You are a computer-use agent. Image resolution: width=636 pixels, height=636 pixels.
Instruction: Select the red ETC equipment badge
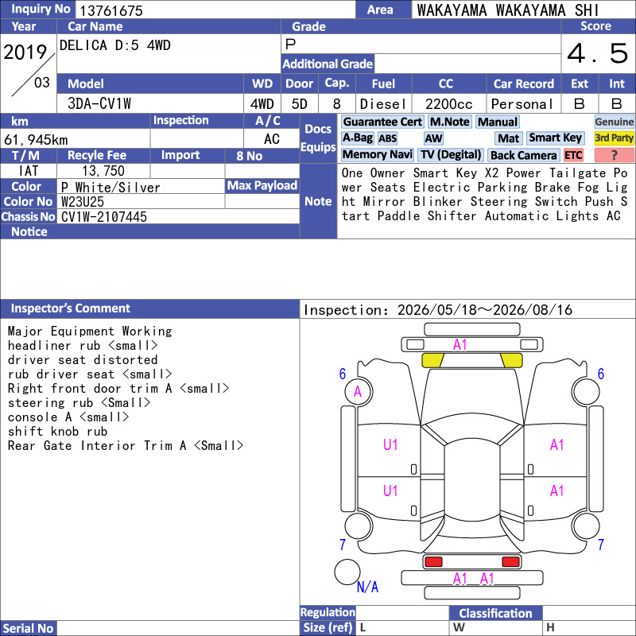tap(572, 155)
